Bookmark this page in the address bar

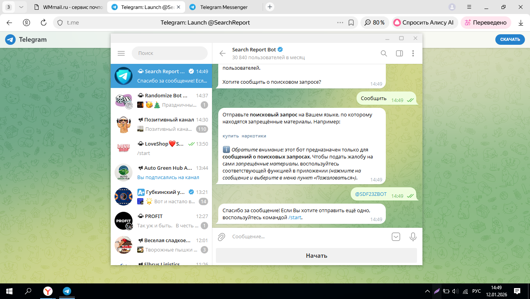click(351, 23)
